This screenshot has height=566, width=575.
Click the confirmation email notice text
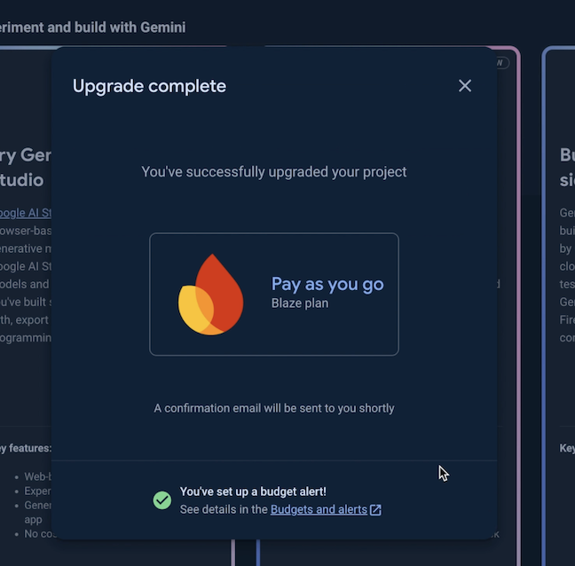point(274,408)
